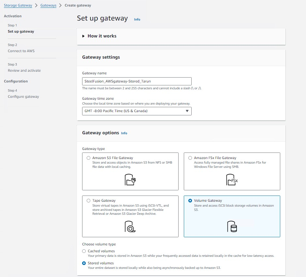The width and height of the screenshot is (306, 277).
Task: Select the Volume Gateway radio button
Action: pyautogui.click(x=190, y=200)
